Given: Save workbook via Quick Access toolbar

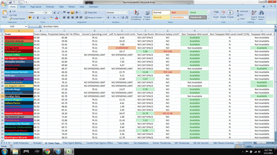Looking at the screenshot, I should pos(10,2).
